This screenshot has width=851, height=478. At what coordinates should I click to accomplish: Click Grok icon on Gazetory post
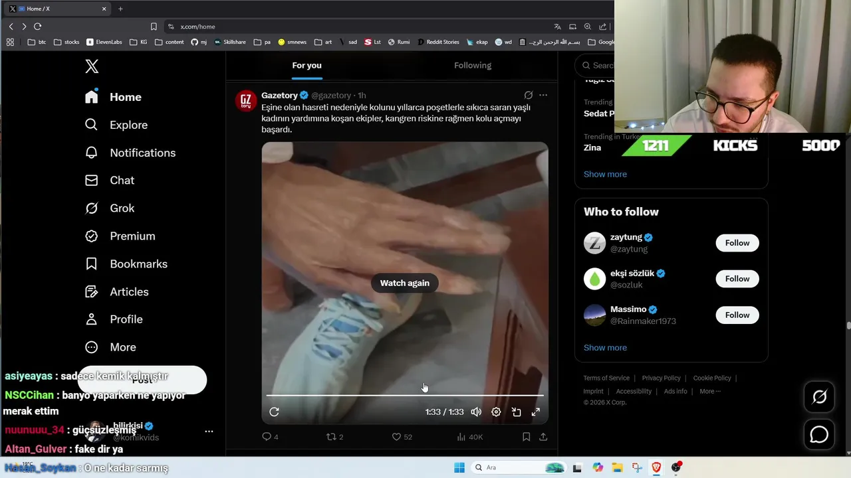click(x=528, y=95)
